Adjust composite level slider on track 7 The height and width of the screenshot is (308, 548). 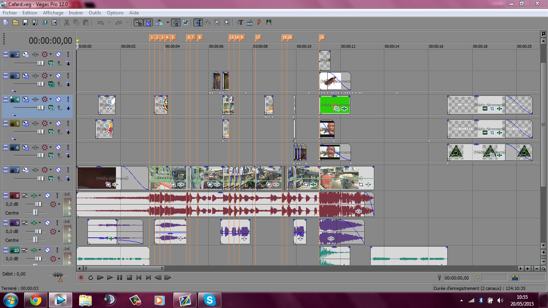[x=41, y=178]
